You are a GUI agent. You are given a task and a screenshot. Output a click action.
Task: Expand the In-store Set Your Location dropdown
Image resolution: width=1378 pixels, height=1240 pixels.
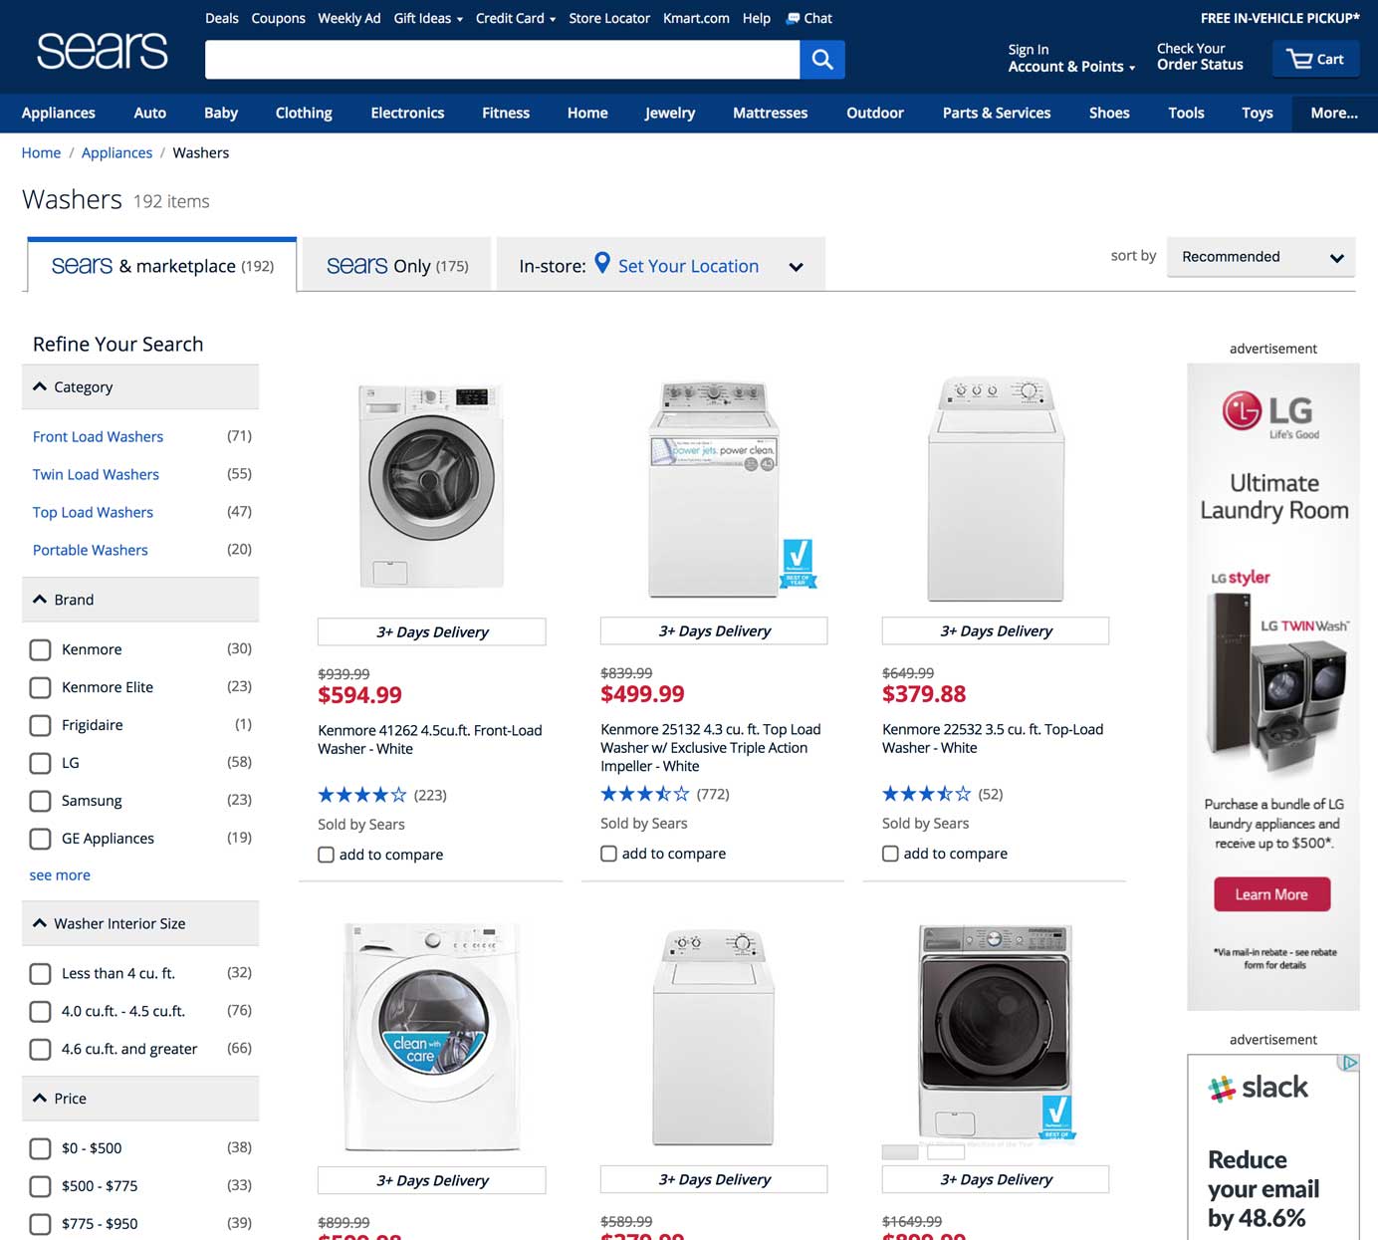point(796,267)
